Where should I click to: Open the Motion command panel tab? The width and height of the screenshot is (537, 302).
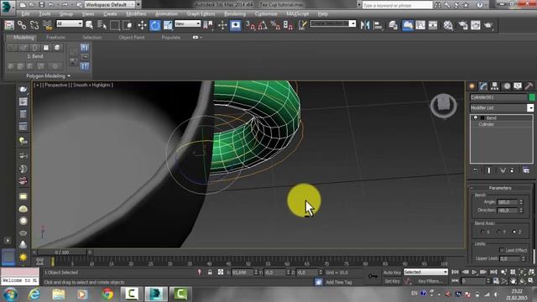click(507, 86)
